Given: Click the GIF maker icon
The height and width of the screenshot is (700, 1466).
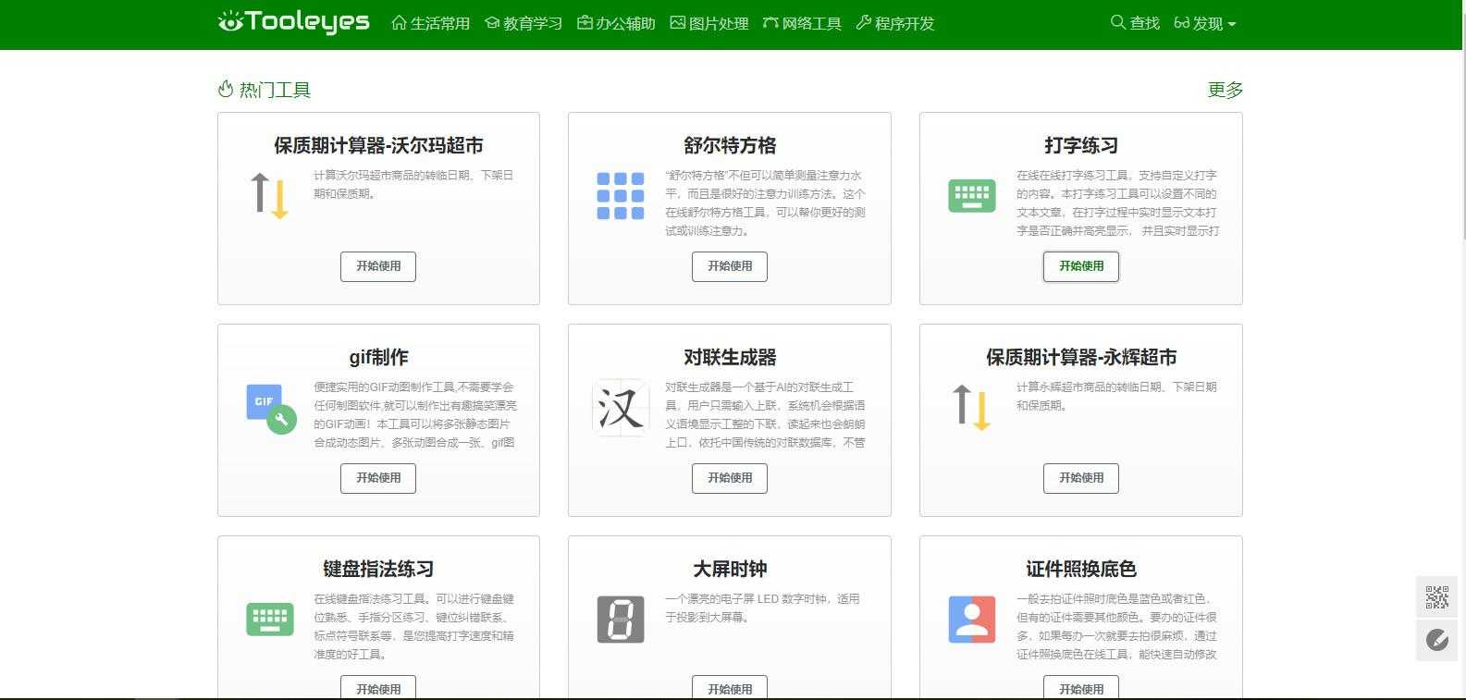Looking at the screenshot, I should coord(270,408).
